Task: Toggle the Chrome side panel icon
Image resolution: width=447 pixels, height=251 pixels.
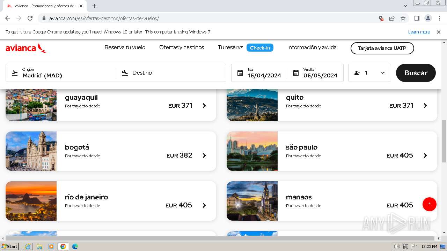Action: pos(417,18)
